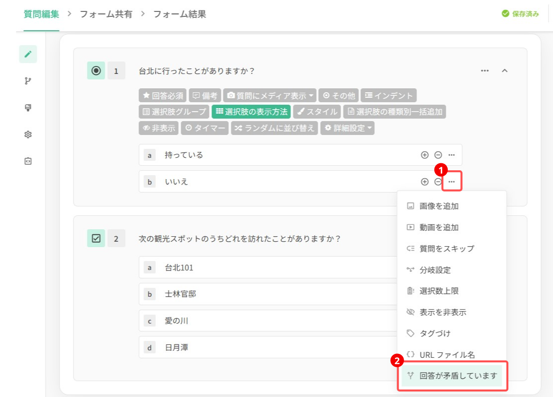Toggle the タイマー timer option
Screen dimensions: 553x397
pos(205,128)
